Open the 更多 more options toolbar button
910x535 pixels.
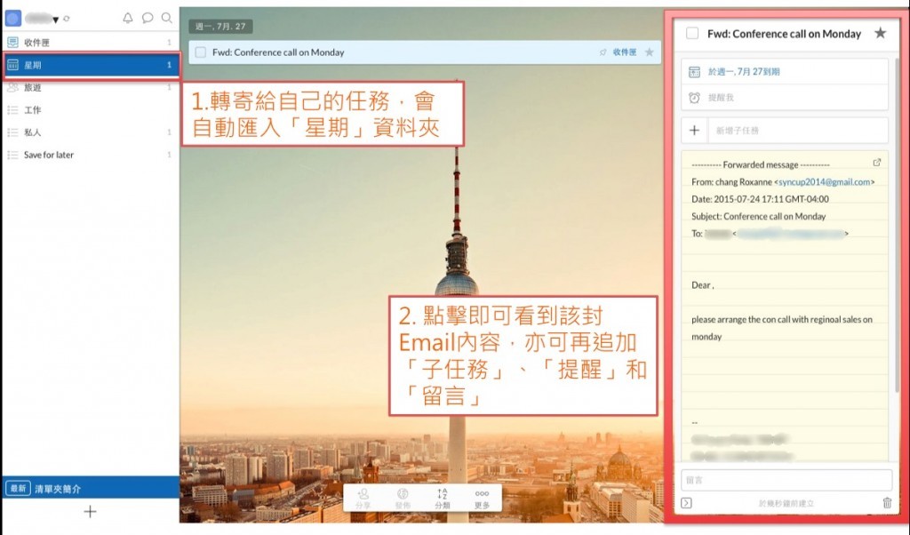pyautogui.click(x=482, y=499)
